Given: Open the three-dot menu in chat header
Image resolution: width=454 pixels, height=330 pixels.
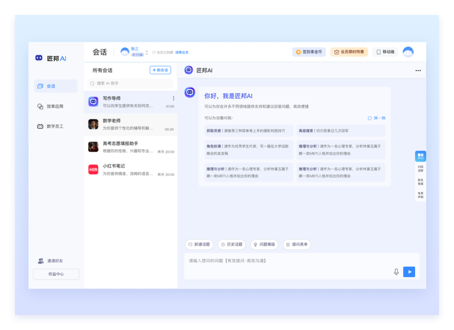Looking at the screenshot, I should [x=418, y=70].
